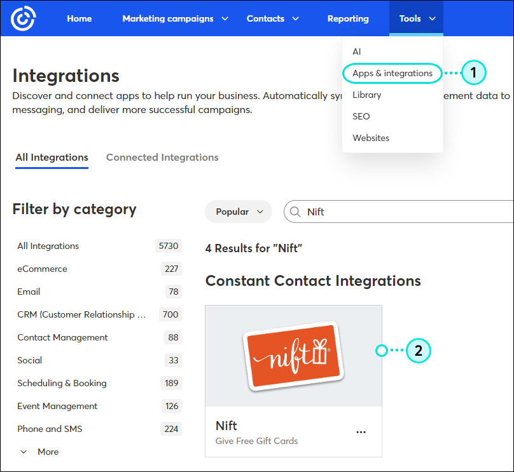Open the Nift card three-dot menu
Screen dimensions: 514x472
click(361, 432)
